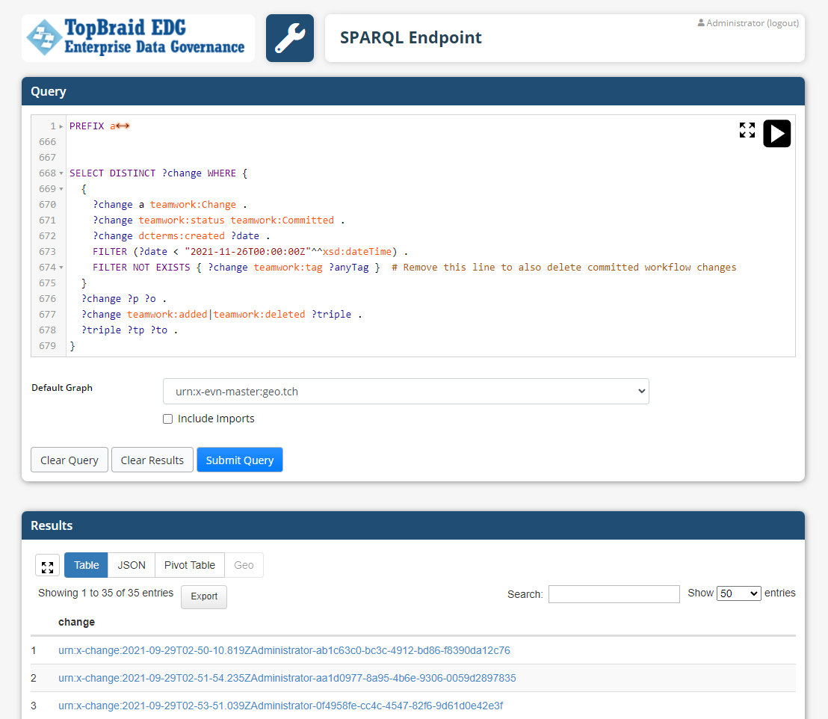The image size is (828, 719).
Task: Click the Submit Query button
Action: coord(239,460)
